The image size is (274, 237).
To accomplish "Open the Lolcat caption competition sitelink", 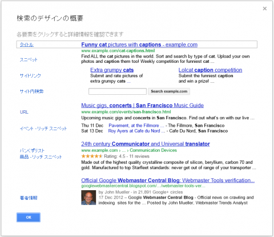I will coord(210,70).
